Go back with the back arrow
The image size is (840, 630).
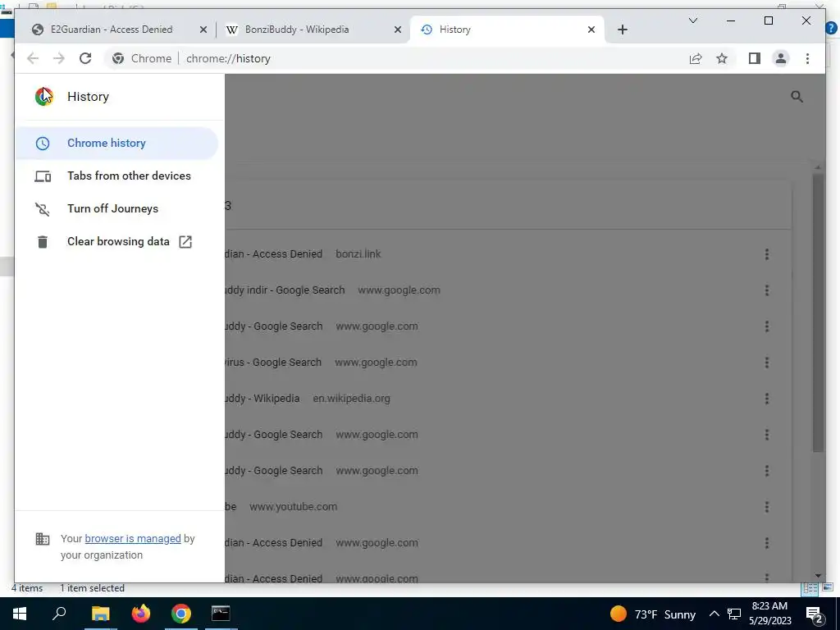(33, 58)
